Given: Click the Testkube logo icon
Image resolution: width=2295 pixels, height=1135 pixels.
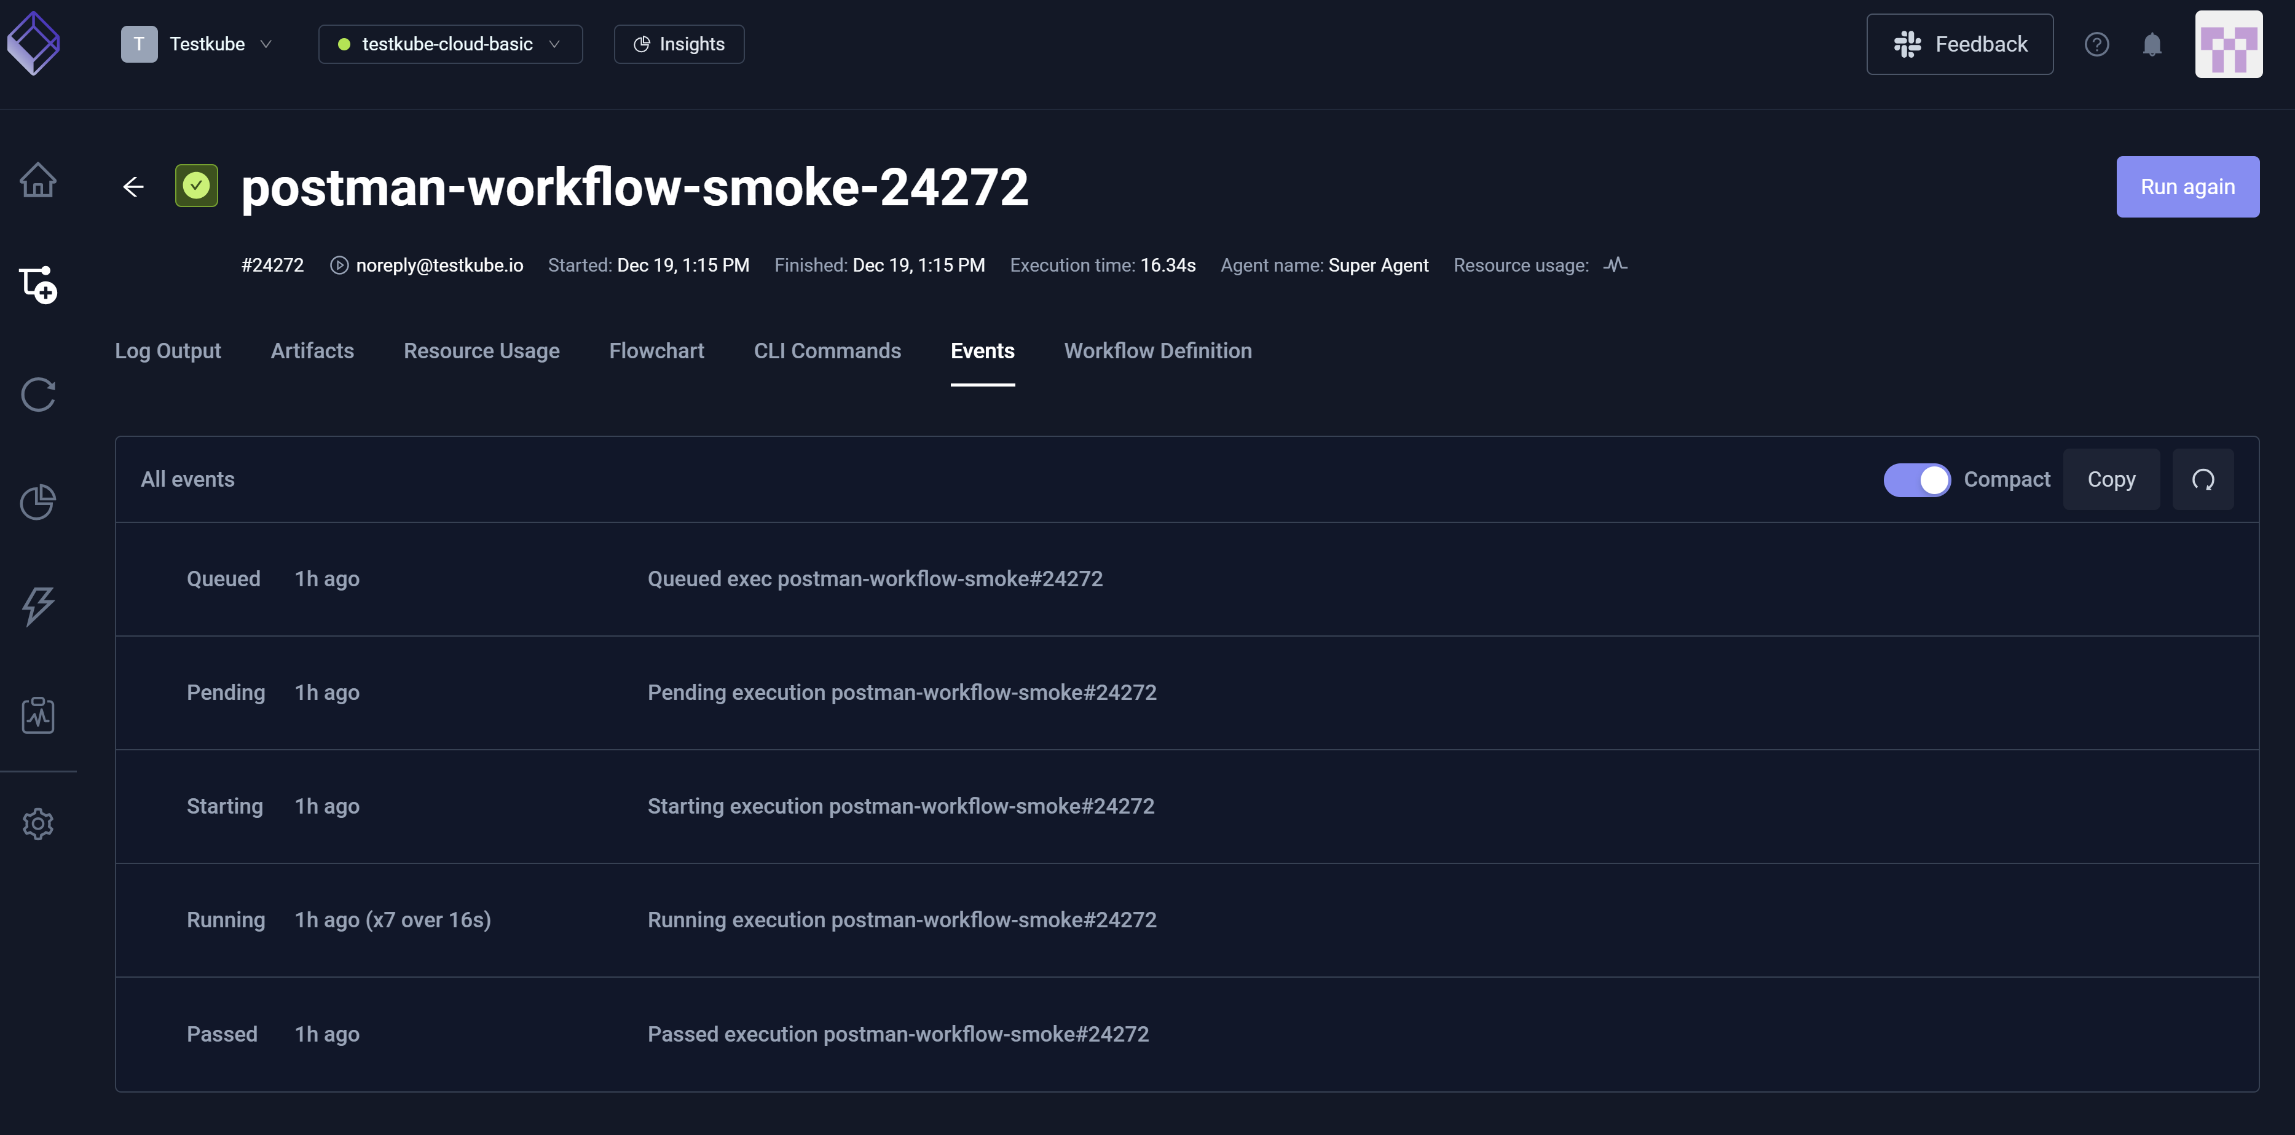Looking at the screenshot, I should 34,44.
